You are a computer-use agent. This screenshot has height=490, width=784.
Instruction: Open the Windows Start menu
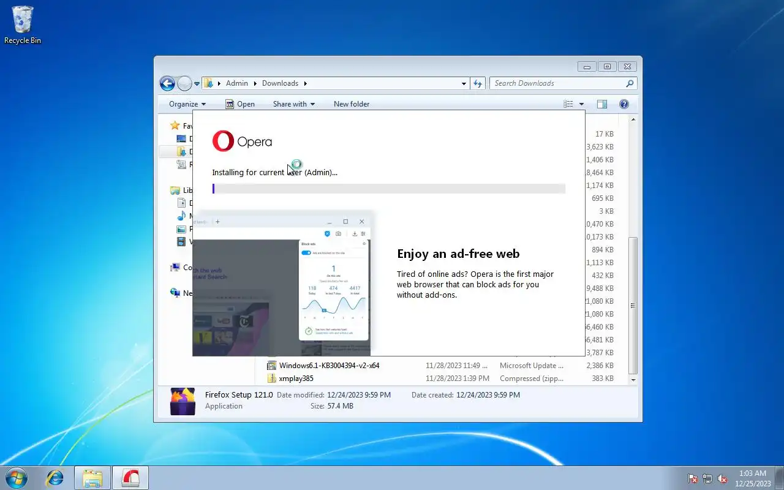coord(16,478)
